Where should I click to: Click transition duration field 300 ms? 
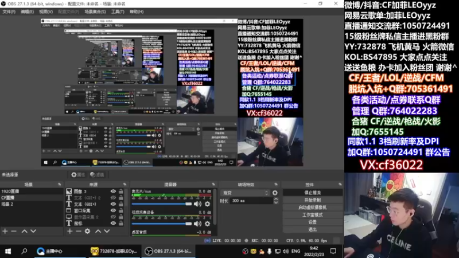coord(251,201)
